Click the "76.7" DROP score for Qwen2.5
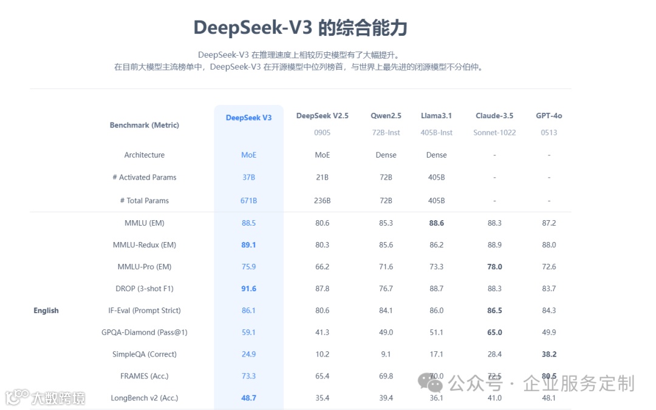This screenshot has height=410, width=656. (x=386, y=289)
